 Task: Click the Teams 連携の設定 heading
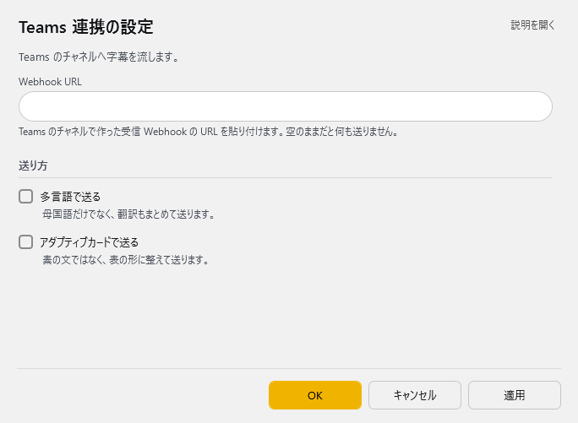[86, 27]
